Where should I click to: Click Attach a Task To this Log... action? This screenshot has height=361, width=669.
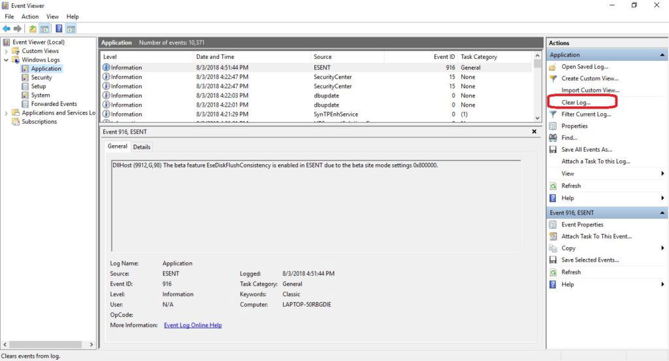click(x=596, y=161)
